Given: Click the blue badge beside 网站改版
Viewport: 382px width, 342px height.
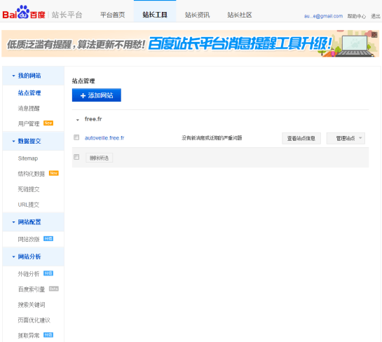Looking at the screenshot, I should click(48, 239).
